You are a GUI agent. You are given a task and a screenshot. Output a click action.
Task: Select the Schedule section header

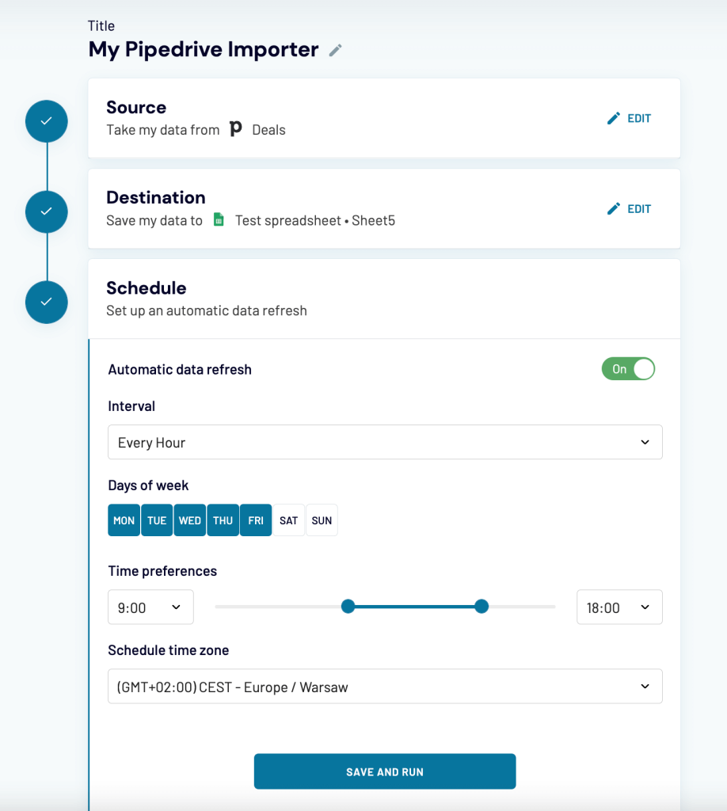pos(147,288)
